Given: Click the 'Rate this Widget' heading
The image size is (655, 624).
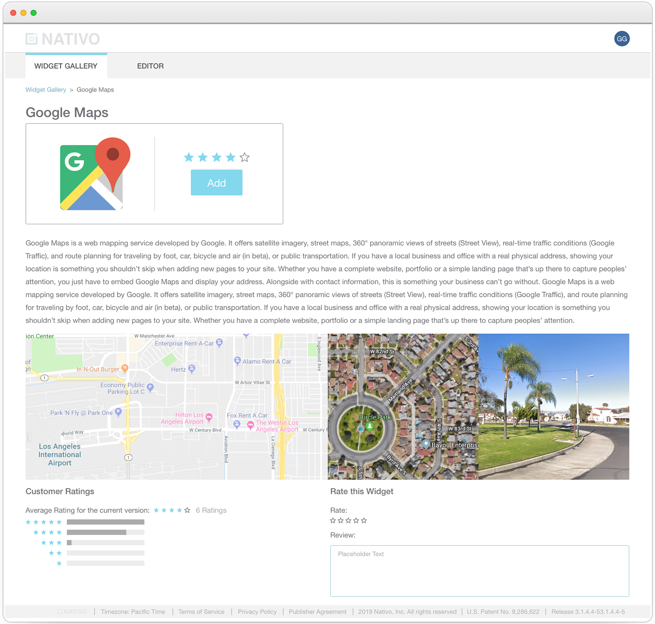Looking at the screenshot, I should pos(362,491).
